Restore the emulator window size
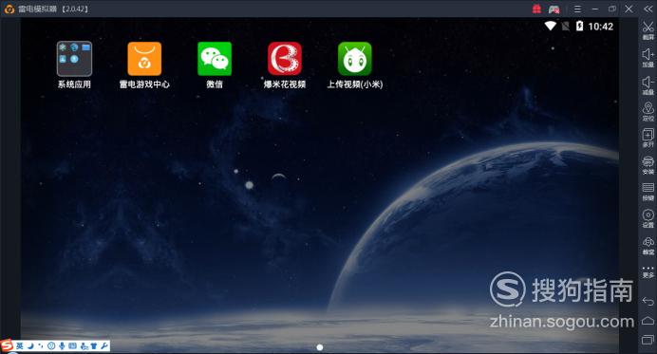Image resolution: width=657 pixels, height=354 pixels. coord(612,9)
